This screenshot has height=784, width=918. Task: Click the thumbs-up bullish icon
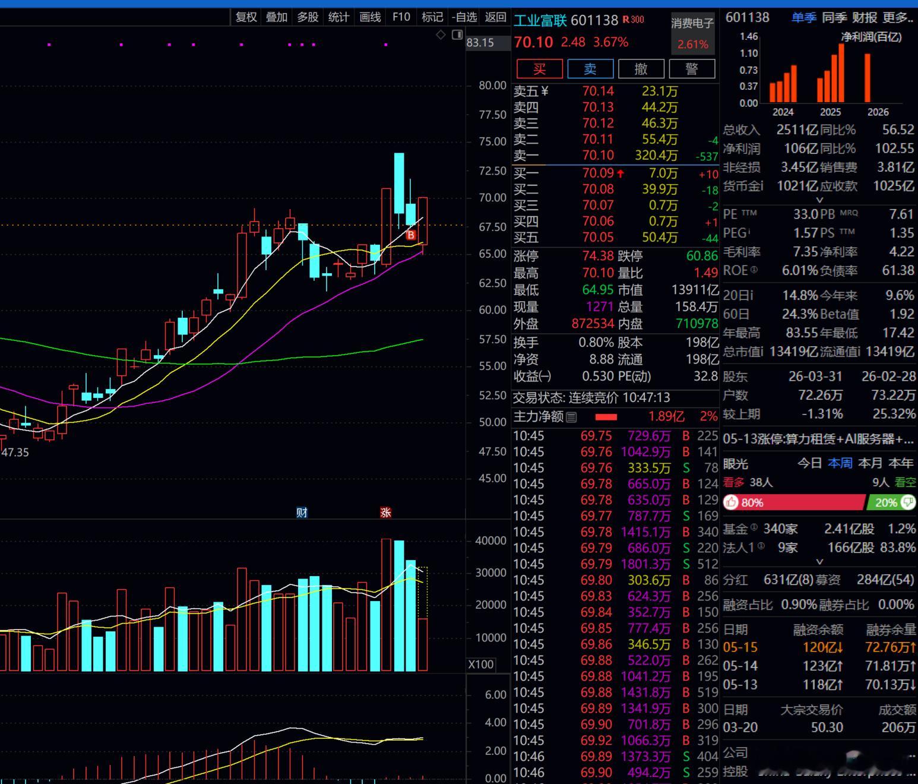point(731,502)
